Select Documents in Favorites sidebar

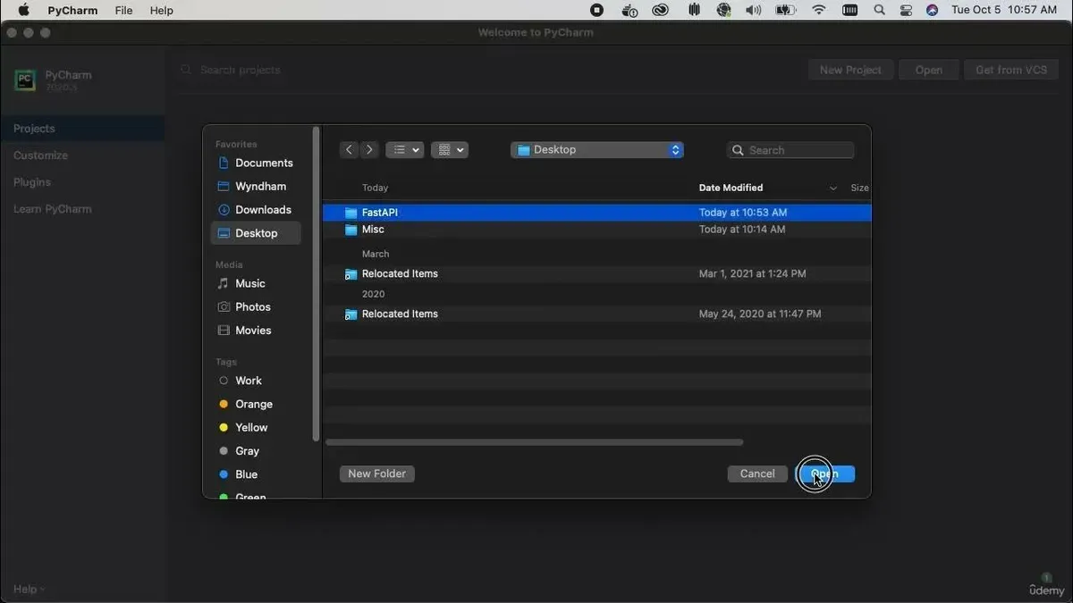tap(256, 163)
